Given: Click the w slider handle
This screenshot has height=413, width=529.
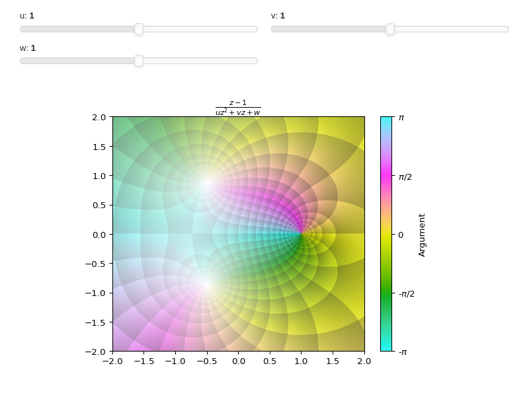Looking at the screenshot, I should pos(139,61).
